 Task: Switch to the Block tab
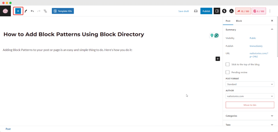239,21
